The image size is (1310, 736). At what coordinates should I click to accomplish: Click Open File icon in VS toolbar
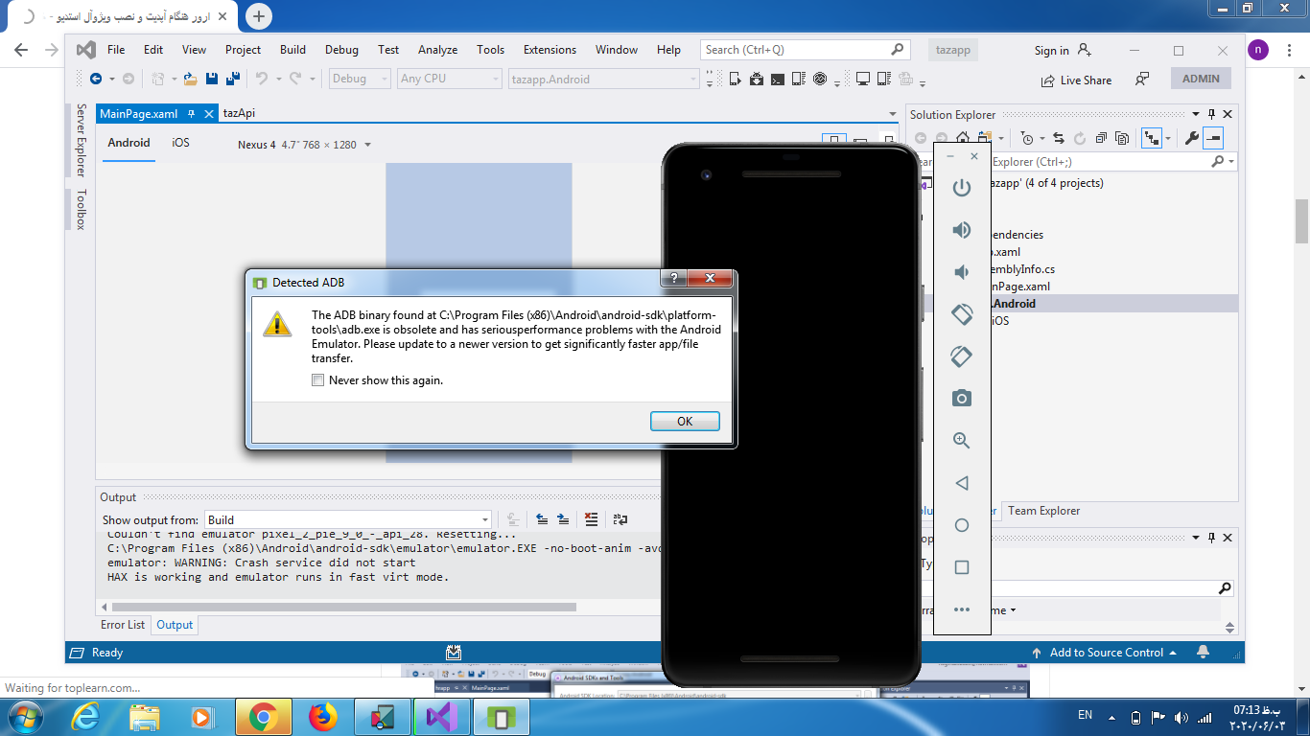coord(191,79)
